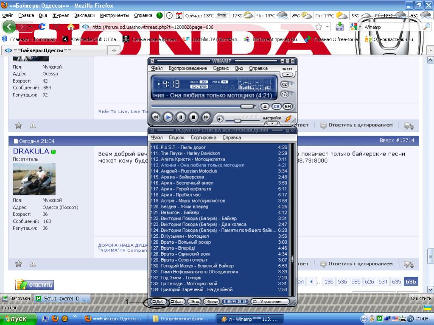The height and width of the screenshot is (325, 434).
Task: Go to the previous track in Winamp
Action: click(156, 117)
